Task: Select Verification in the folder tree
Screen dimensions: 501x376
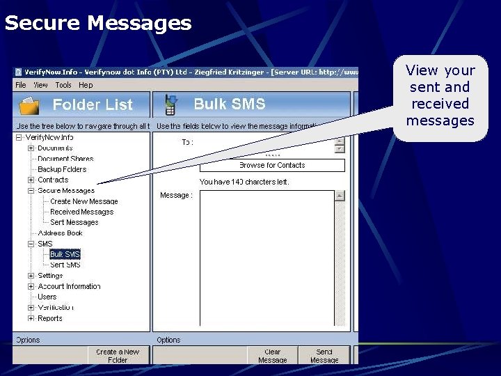Action: click(x=56, y=308)
